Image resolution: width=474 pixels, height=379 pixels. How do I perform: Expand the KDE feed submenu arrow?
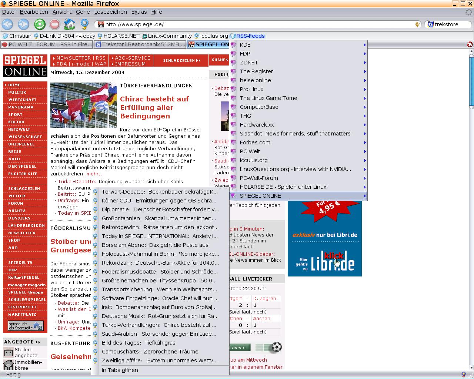tap(365, 45)
